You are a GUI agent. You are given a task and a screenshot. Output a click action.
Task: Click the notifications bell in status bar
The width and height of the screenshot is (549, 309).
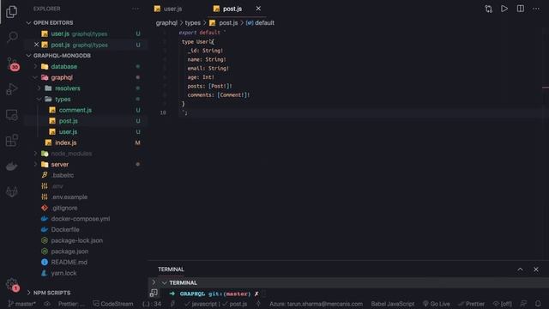click(x=538, y=304)
